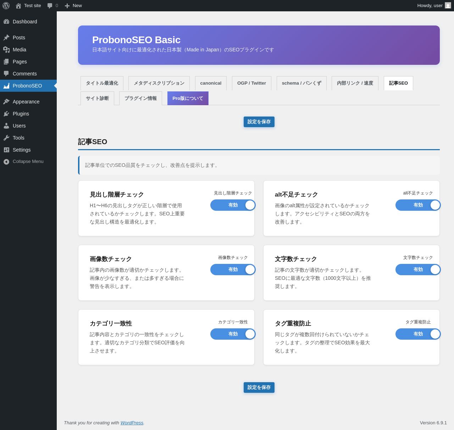Click the Comments speech bubble sidebar icon
Viewport: 454px width, 430px height.
point(6,74)
